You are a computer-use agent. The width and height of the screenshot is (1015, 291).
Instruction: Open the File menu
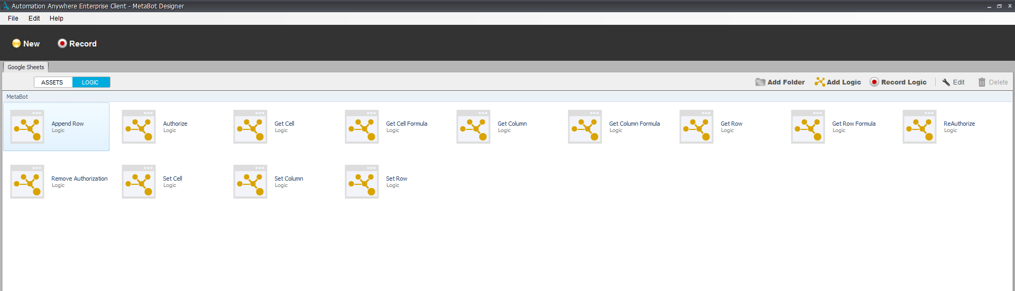[13, 18]
